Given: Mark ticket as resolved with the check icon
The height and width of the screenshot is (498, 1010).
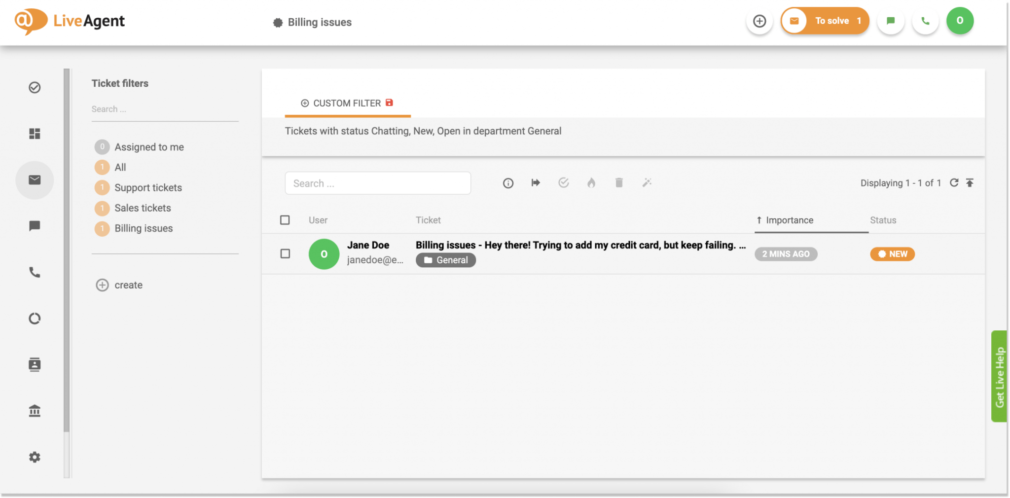Looking at the screenshot, I should click(x=564, y=182).
